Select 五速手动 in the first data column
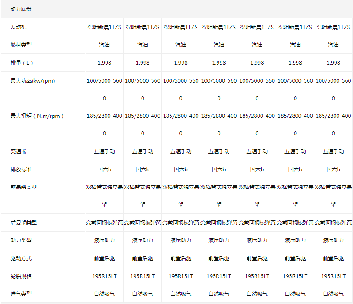 click(x=104, y=152)
